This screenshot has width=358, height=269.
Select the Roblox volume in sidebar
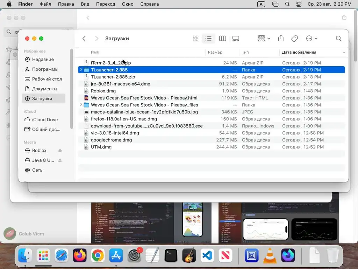tap(39, 151)
